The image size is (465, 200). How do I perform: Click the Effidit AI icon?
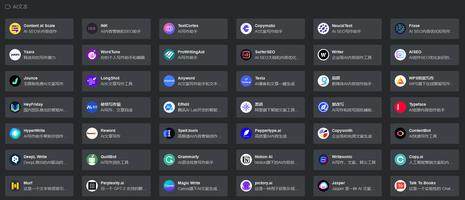(169, 107)
